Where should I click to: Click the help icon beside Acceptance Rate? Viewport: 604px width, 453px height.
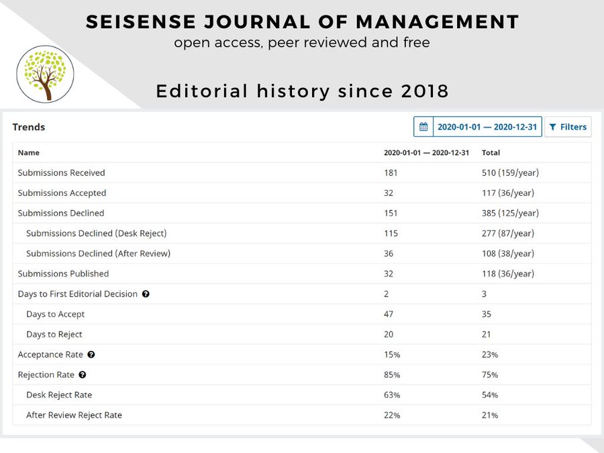tap(91, 354)
